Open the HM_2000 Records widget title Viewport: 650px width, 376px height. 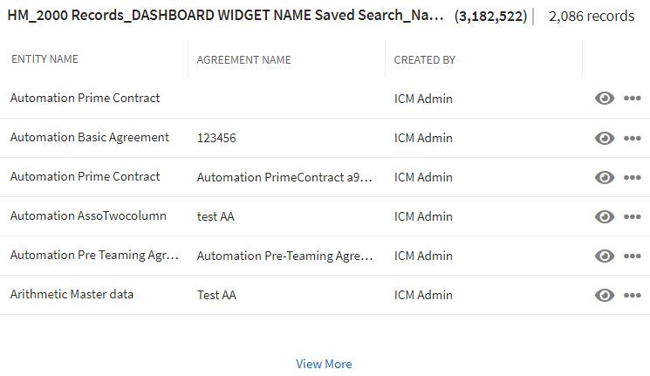pyautogui.click(x=225, y=17)
